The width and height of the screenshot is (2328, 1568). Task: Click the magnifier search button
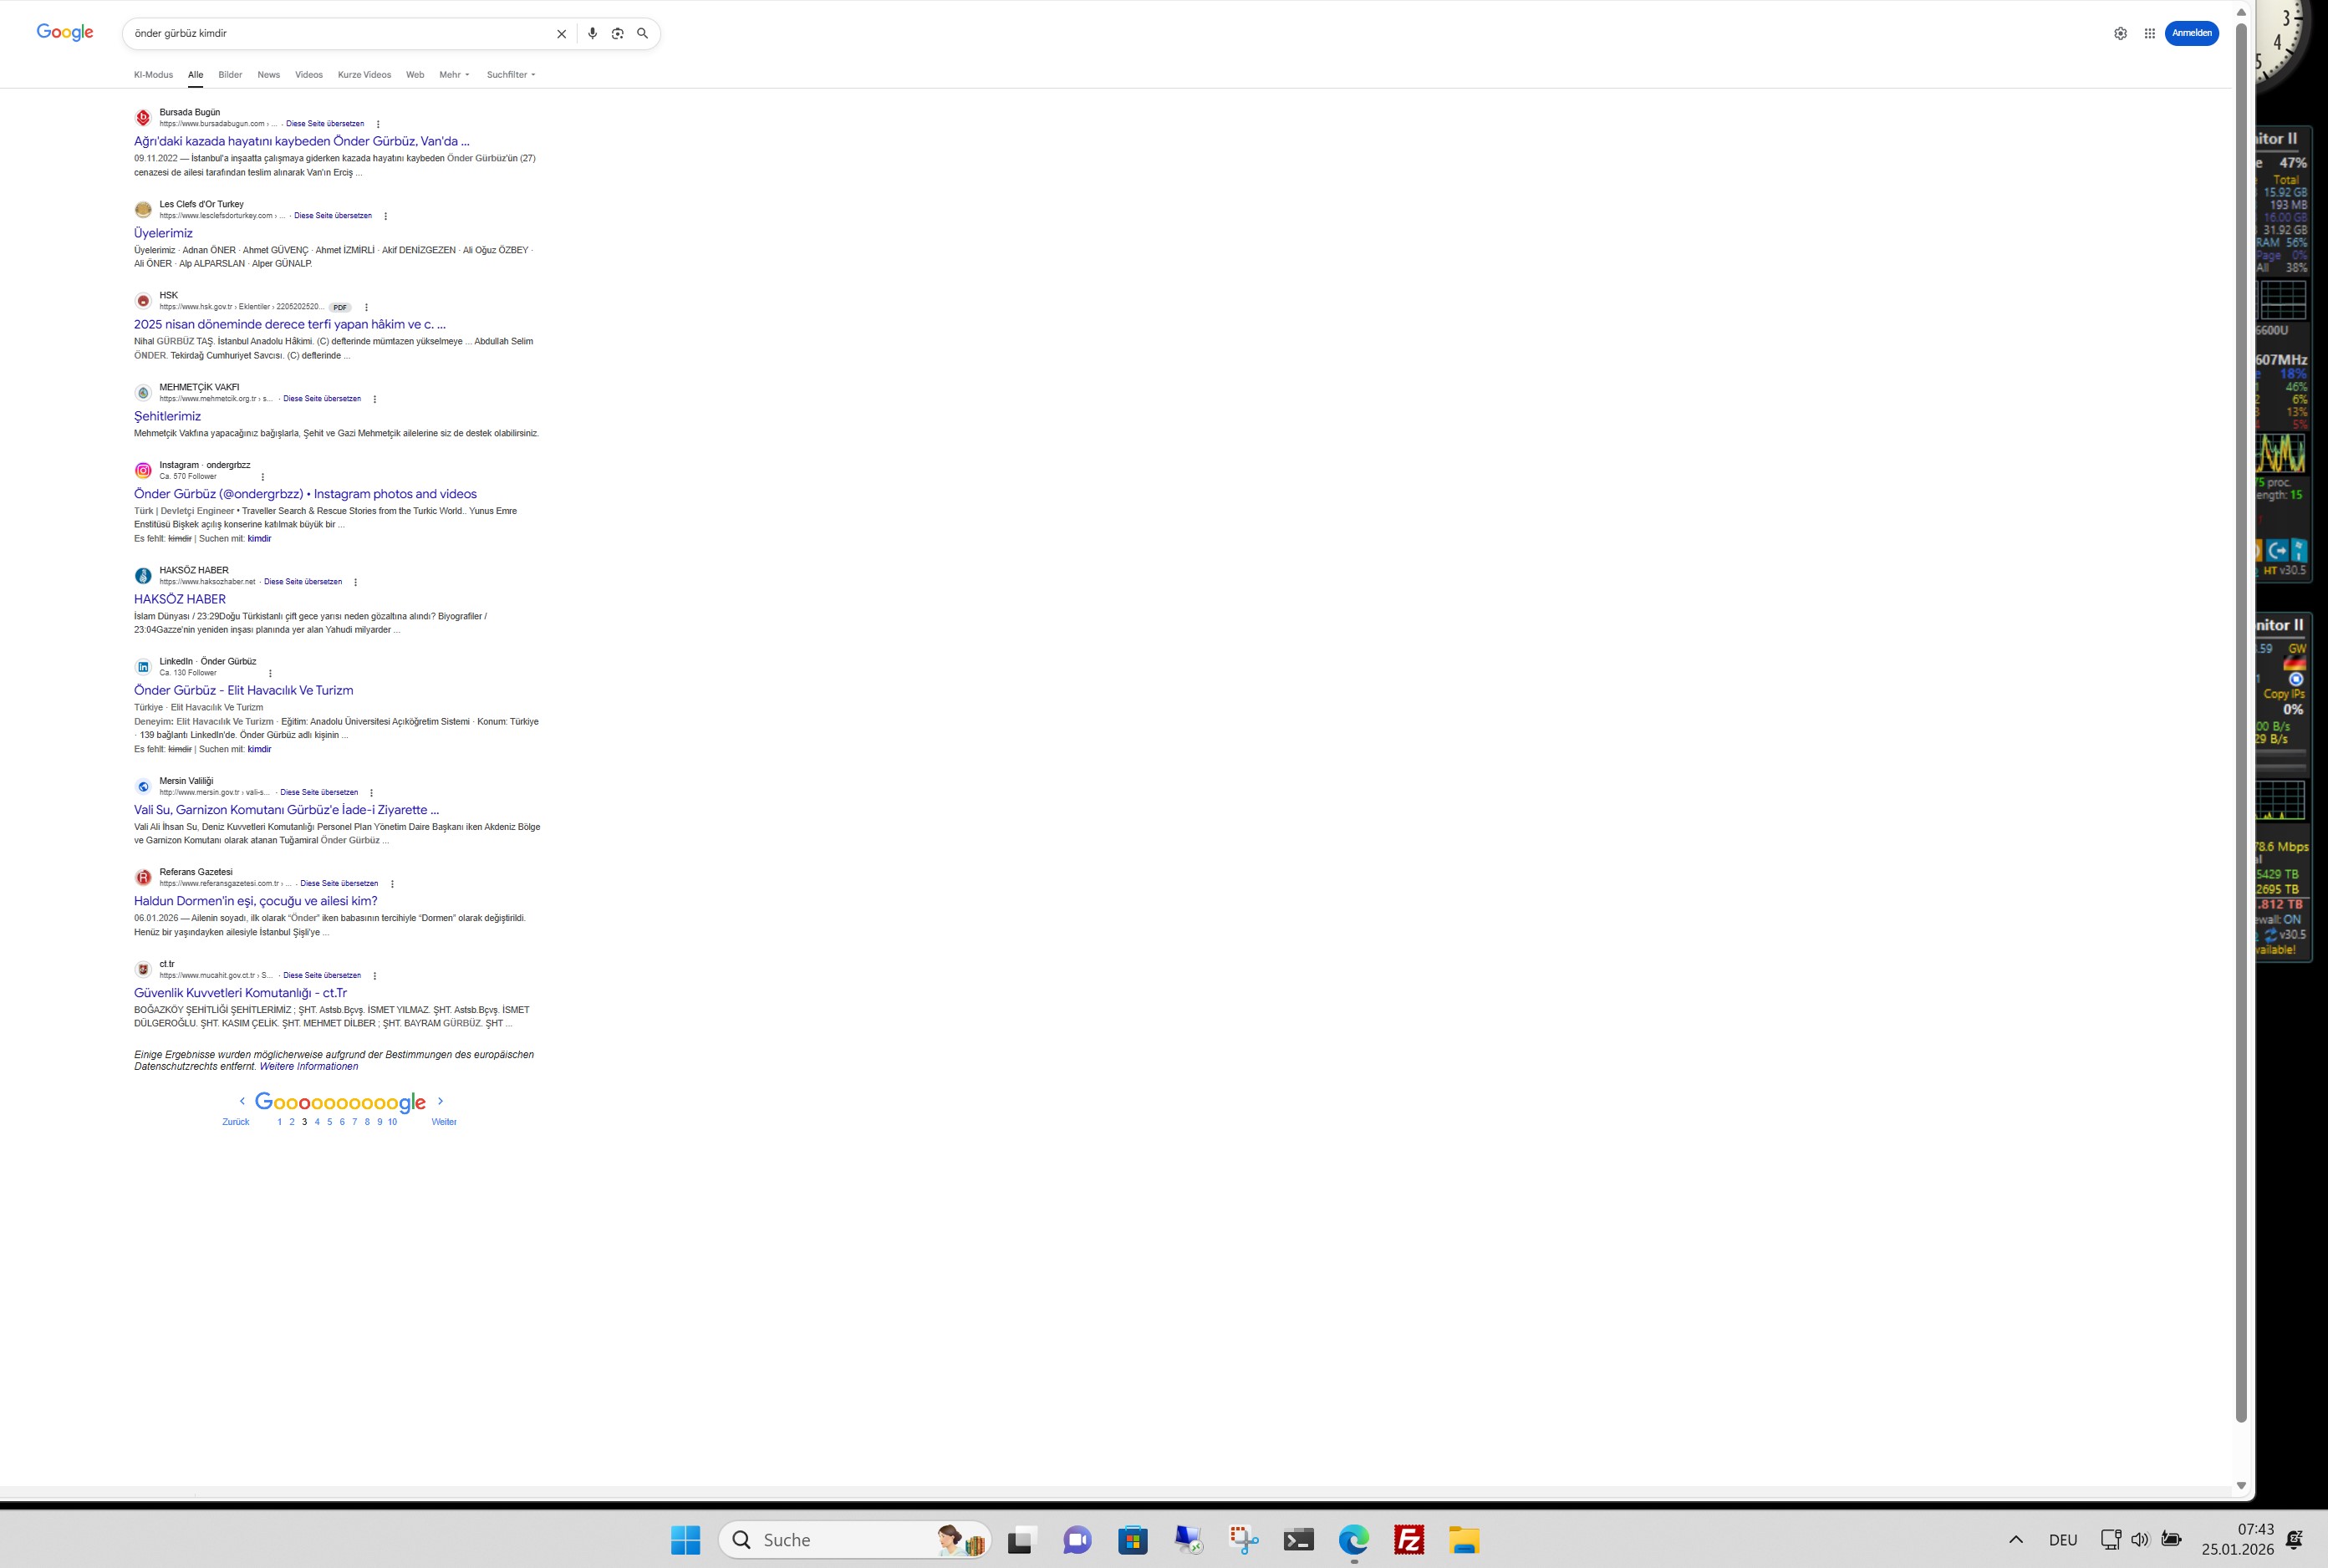[642, 33]
